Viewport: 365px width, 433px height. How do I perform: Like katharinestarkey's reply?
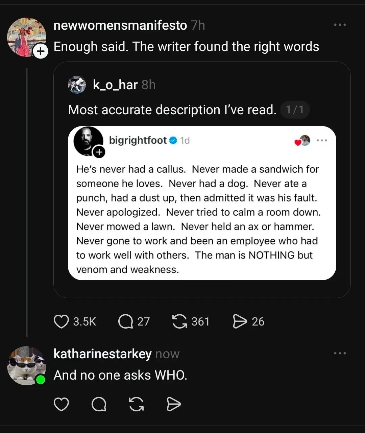click(x=61, y=404)
